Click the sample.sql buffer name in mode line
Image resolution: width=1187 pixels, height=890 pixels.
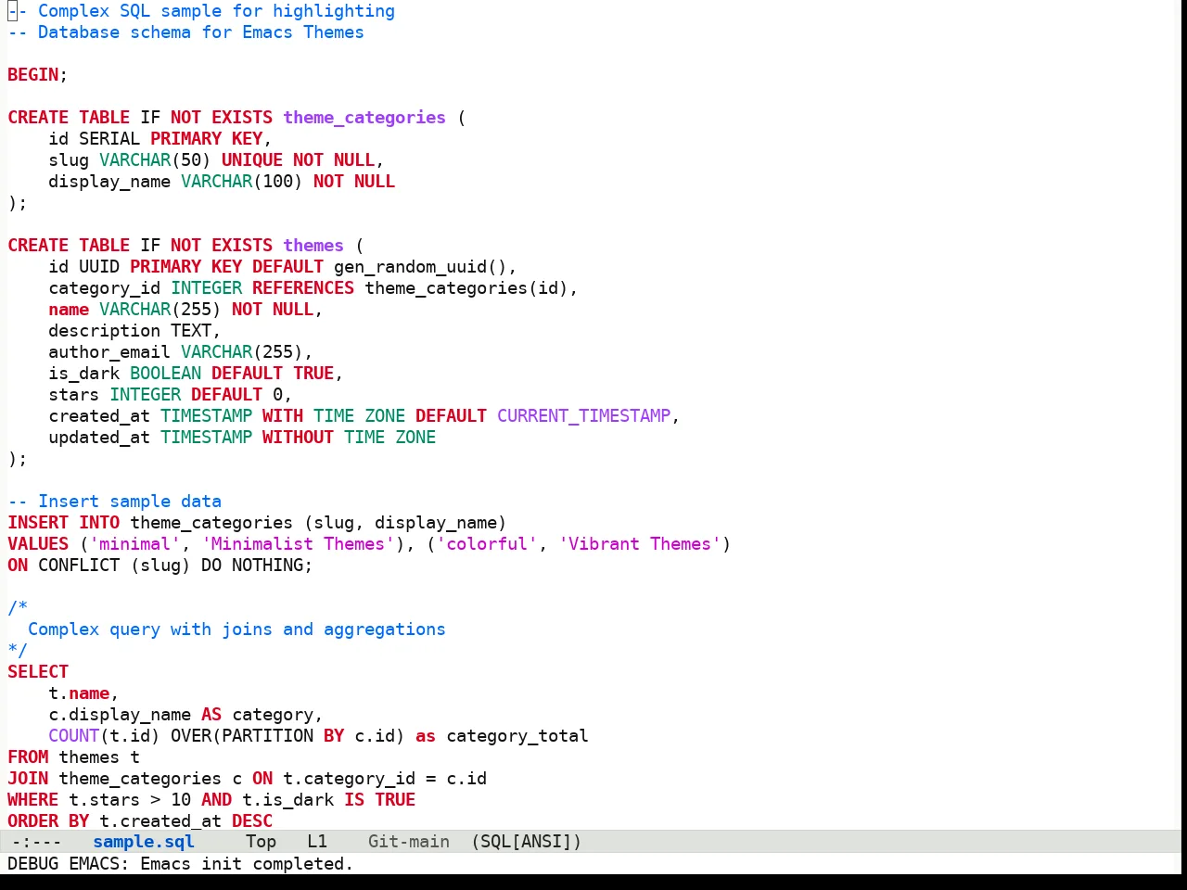(144, 842)
